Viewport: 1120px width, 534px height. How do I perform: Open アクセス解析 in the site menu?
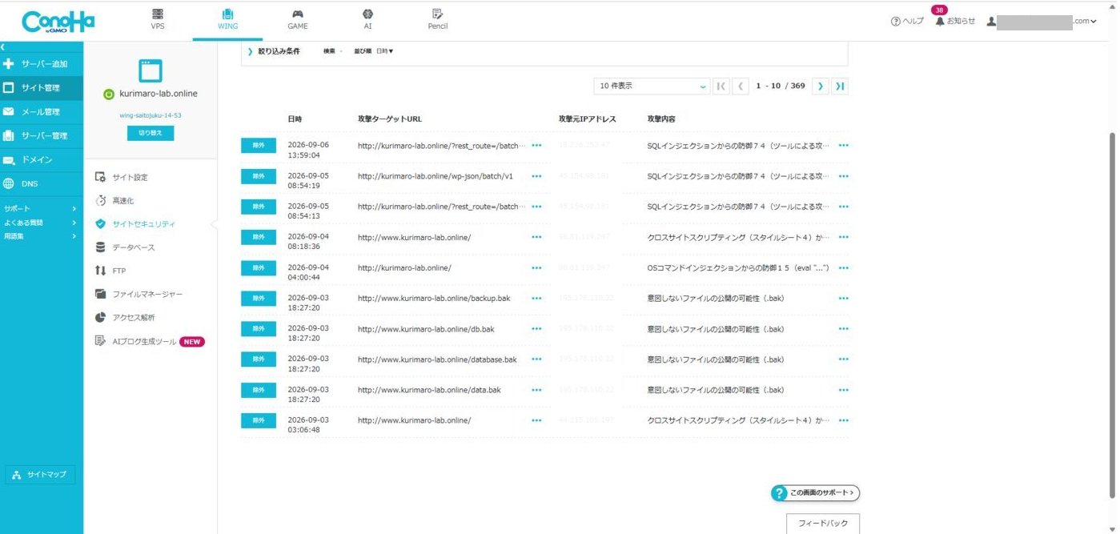[125, 318]
